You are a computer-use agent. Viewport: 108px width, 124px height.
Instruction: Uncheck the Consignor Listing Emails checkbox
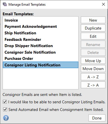click(5, 102)
